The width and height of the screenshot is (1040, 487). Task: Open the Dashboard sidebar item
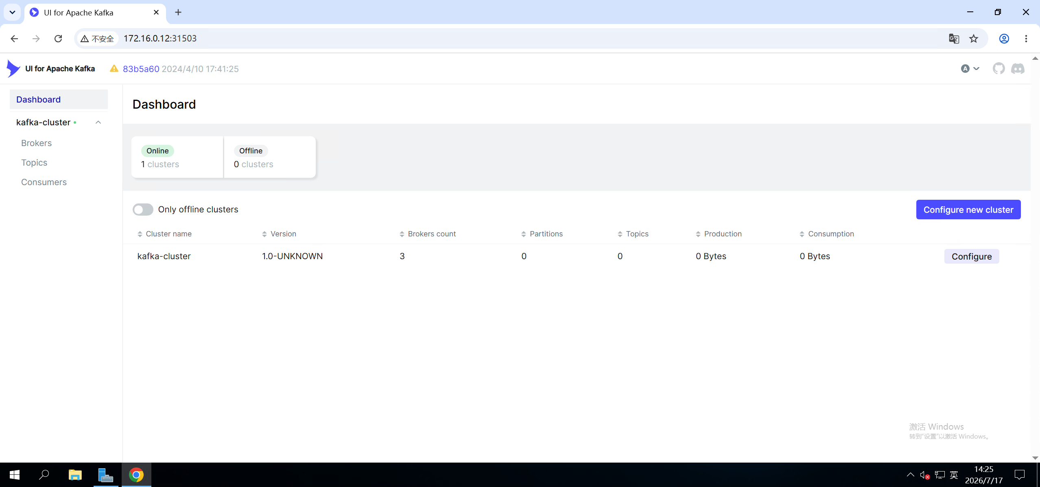coord(59,100)
